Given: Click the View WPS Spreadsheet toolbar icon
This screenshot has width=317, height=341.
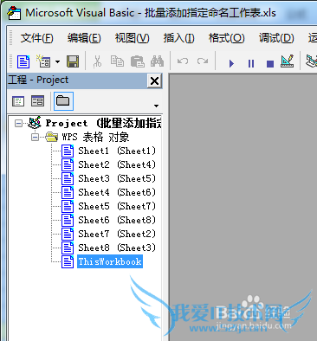Looking at the screenshot, I should [x=23, y=61].
